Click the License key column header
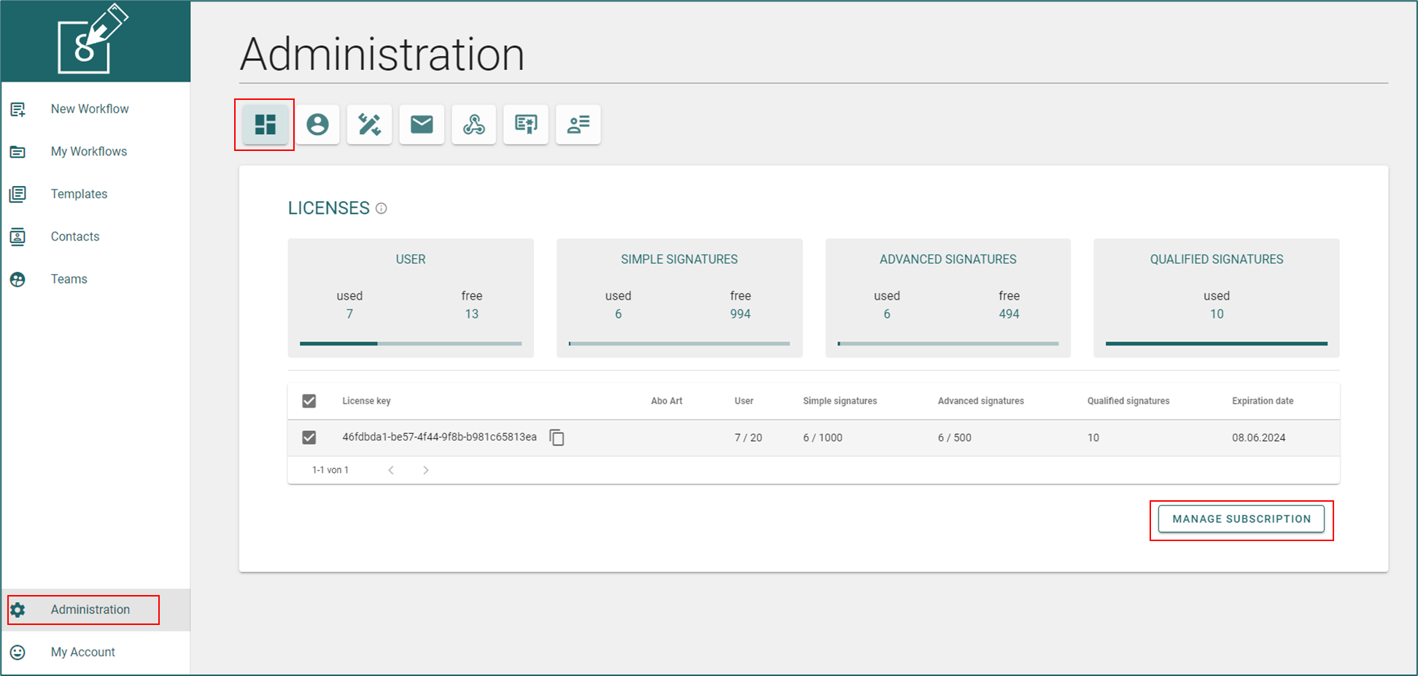 366,401
